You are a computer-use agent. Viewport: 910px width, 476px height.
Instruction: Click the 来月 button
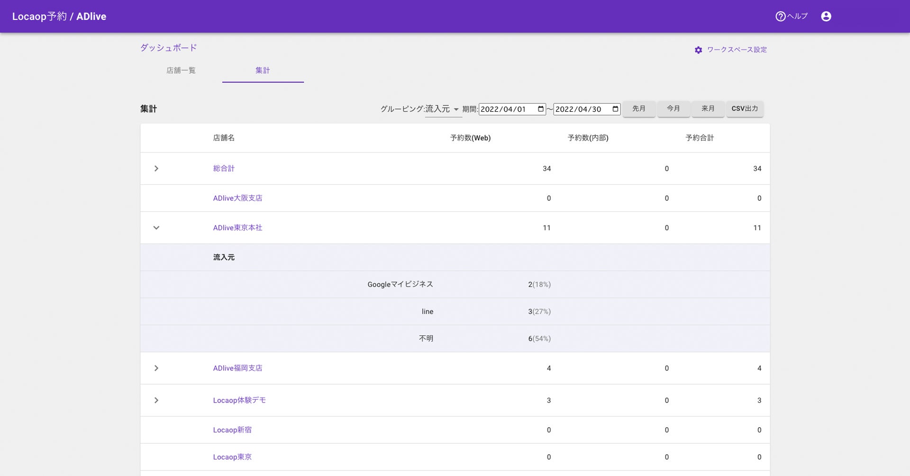click(708, 109)
